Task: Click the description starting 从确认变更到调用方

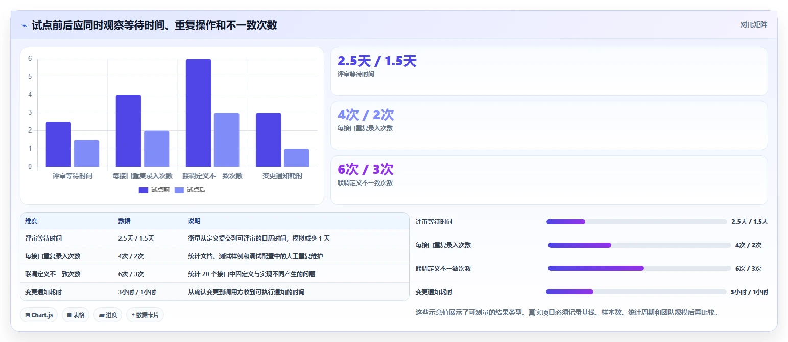Action: pyautogui.click(x=247, y=292)
